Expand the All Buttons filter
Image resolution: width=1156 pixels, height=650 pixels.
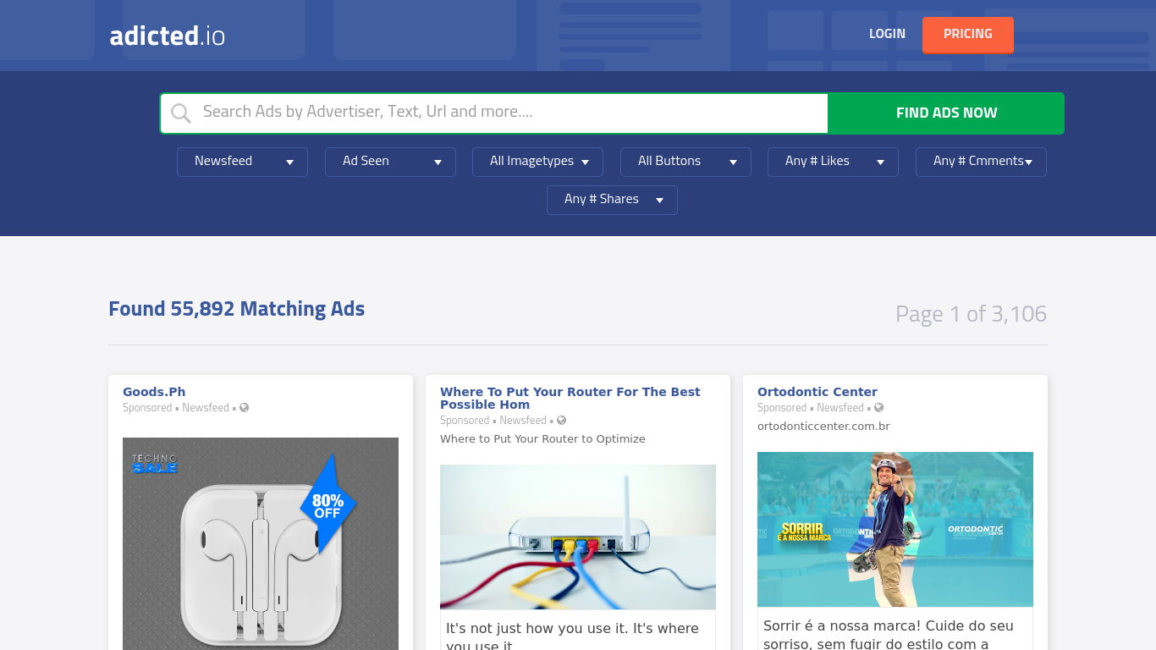(685, 162)
